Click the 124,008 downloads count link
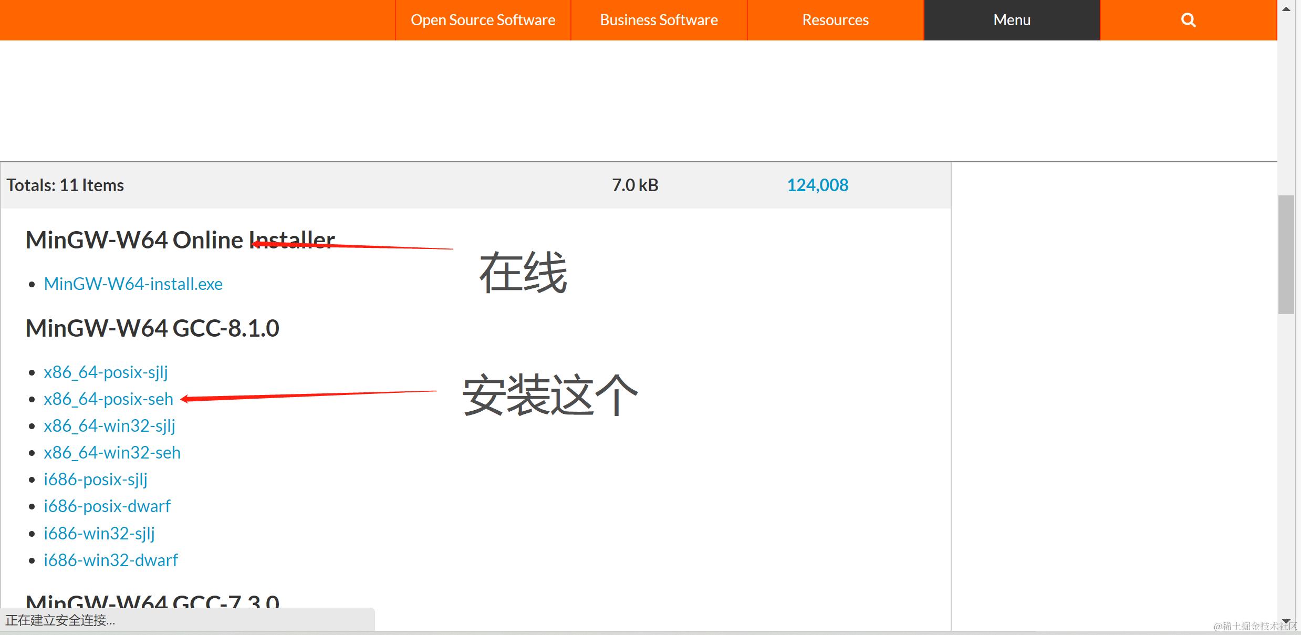The height and width of the screenshot is (635, 1301). (x=817, y=185)
